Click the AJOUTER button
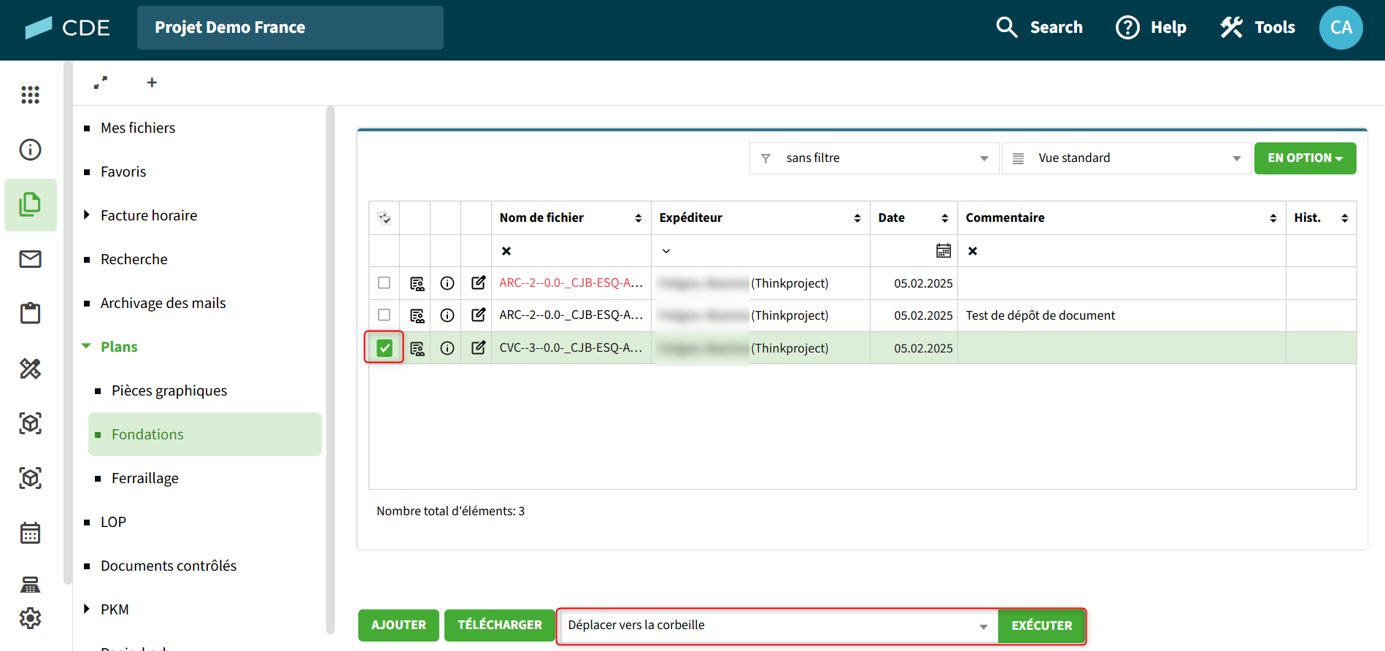This screenshot has width=1385, height=651. (398, 625)
